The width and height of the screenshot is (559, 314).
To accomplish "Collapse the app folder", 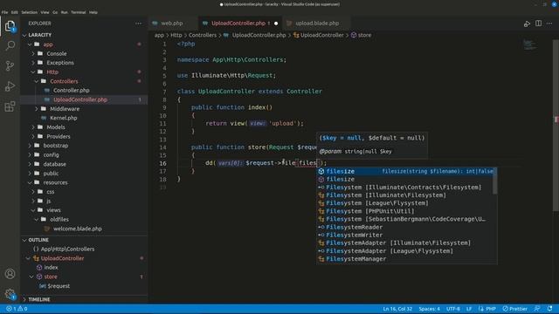I will point(30,44).
